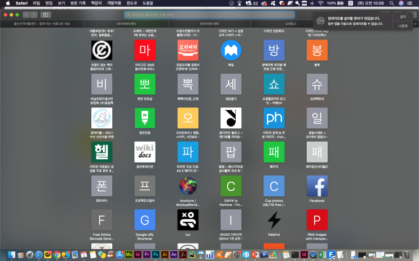Open the gray 팝 favorite tile
Viewport: 419px width, 261px height.
click(x=231, y=152)
